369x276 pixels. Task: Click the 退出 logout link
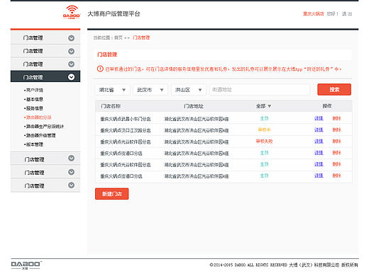tap(347, 13)
